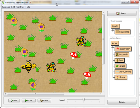Click the Greenfoot logo in the title bar

[3, 3]
